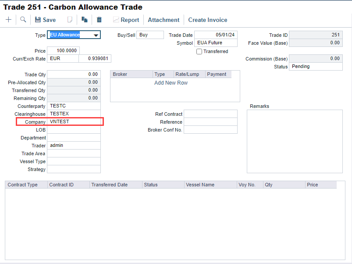Click the Price field showing 100.0000
Viewport: 352px width, 264px height.
[63, 51]
